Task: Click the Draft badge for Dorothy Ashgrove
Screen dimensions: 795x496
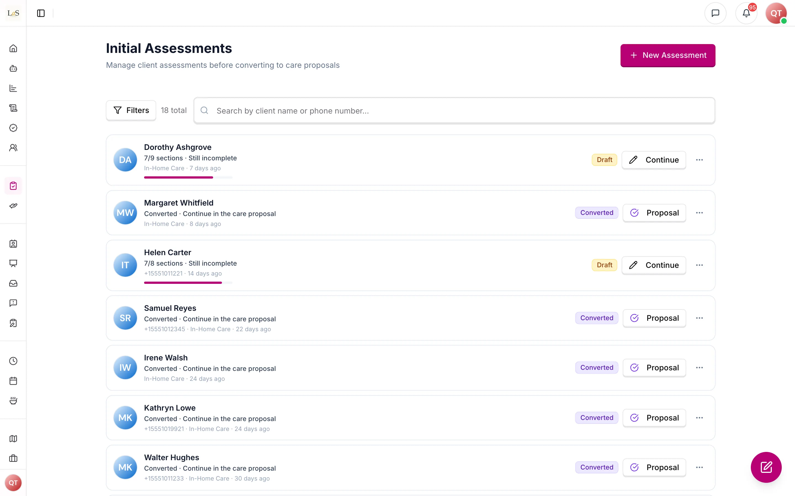Action: point(605,160)
